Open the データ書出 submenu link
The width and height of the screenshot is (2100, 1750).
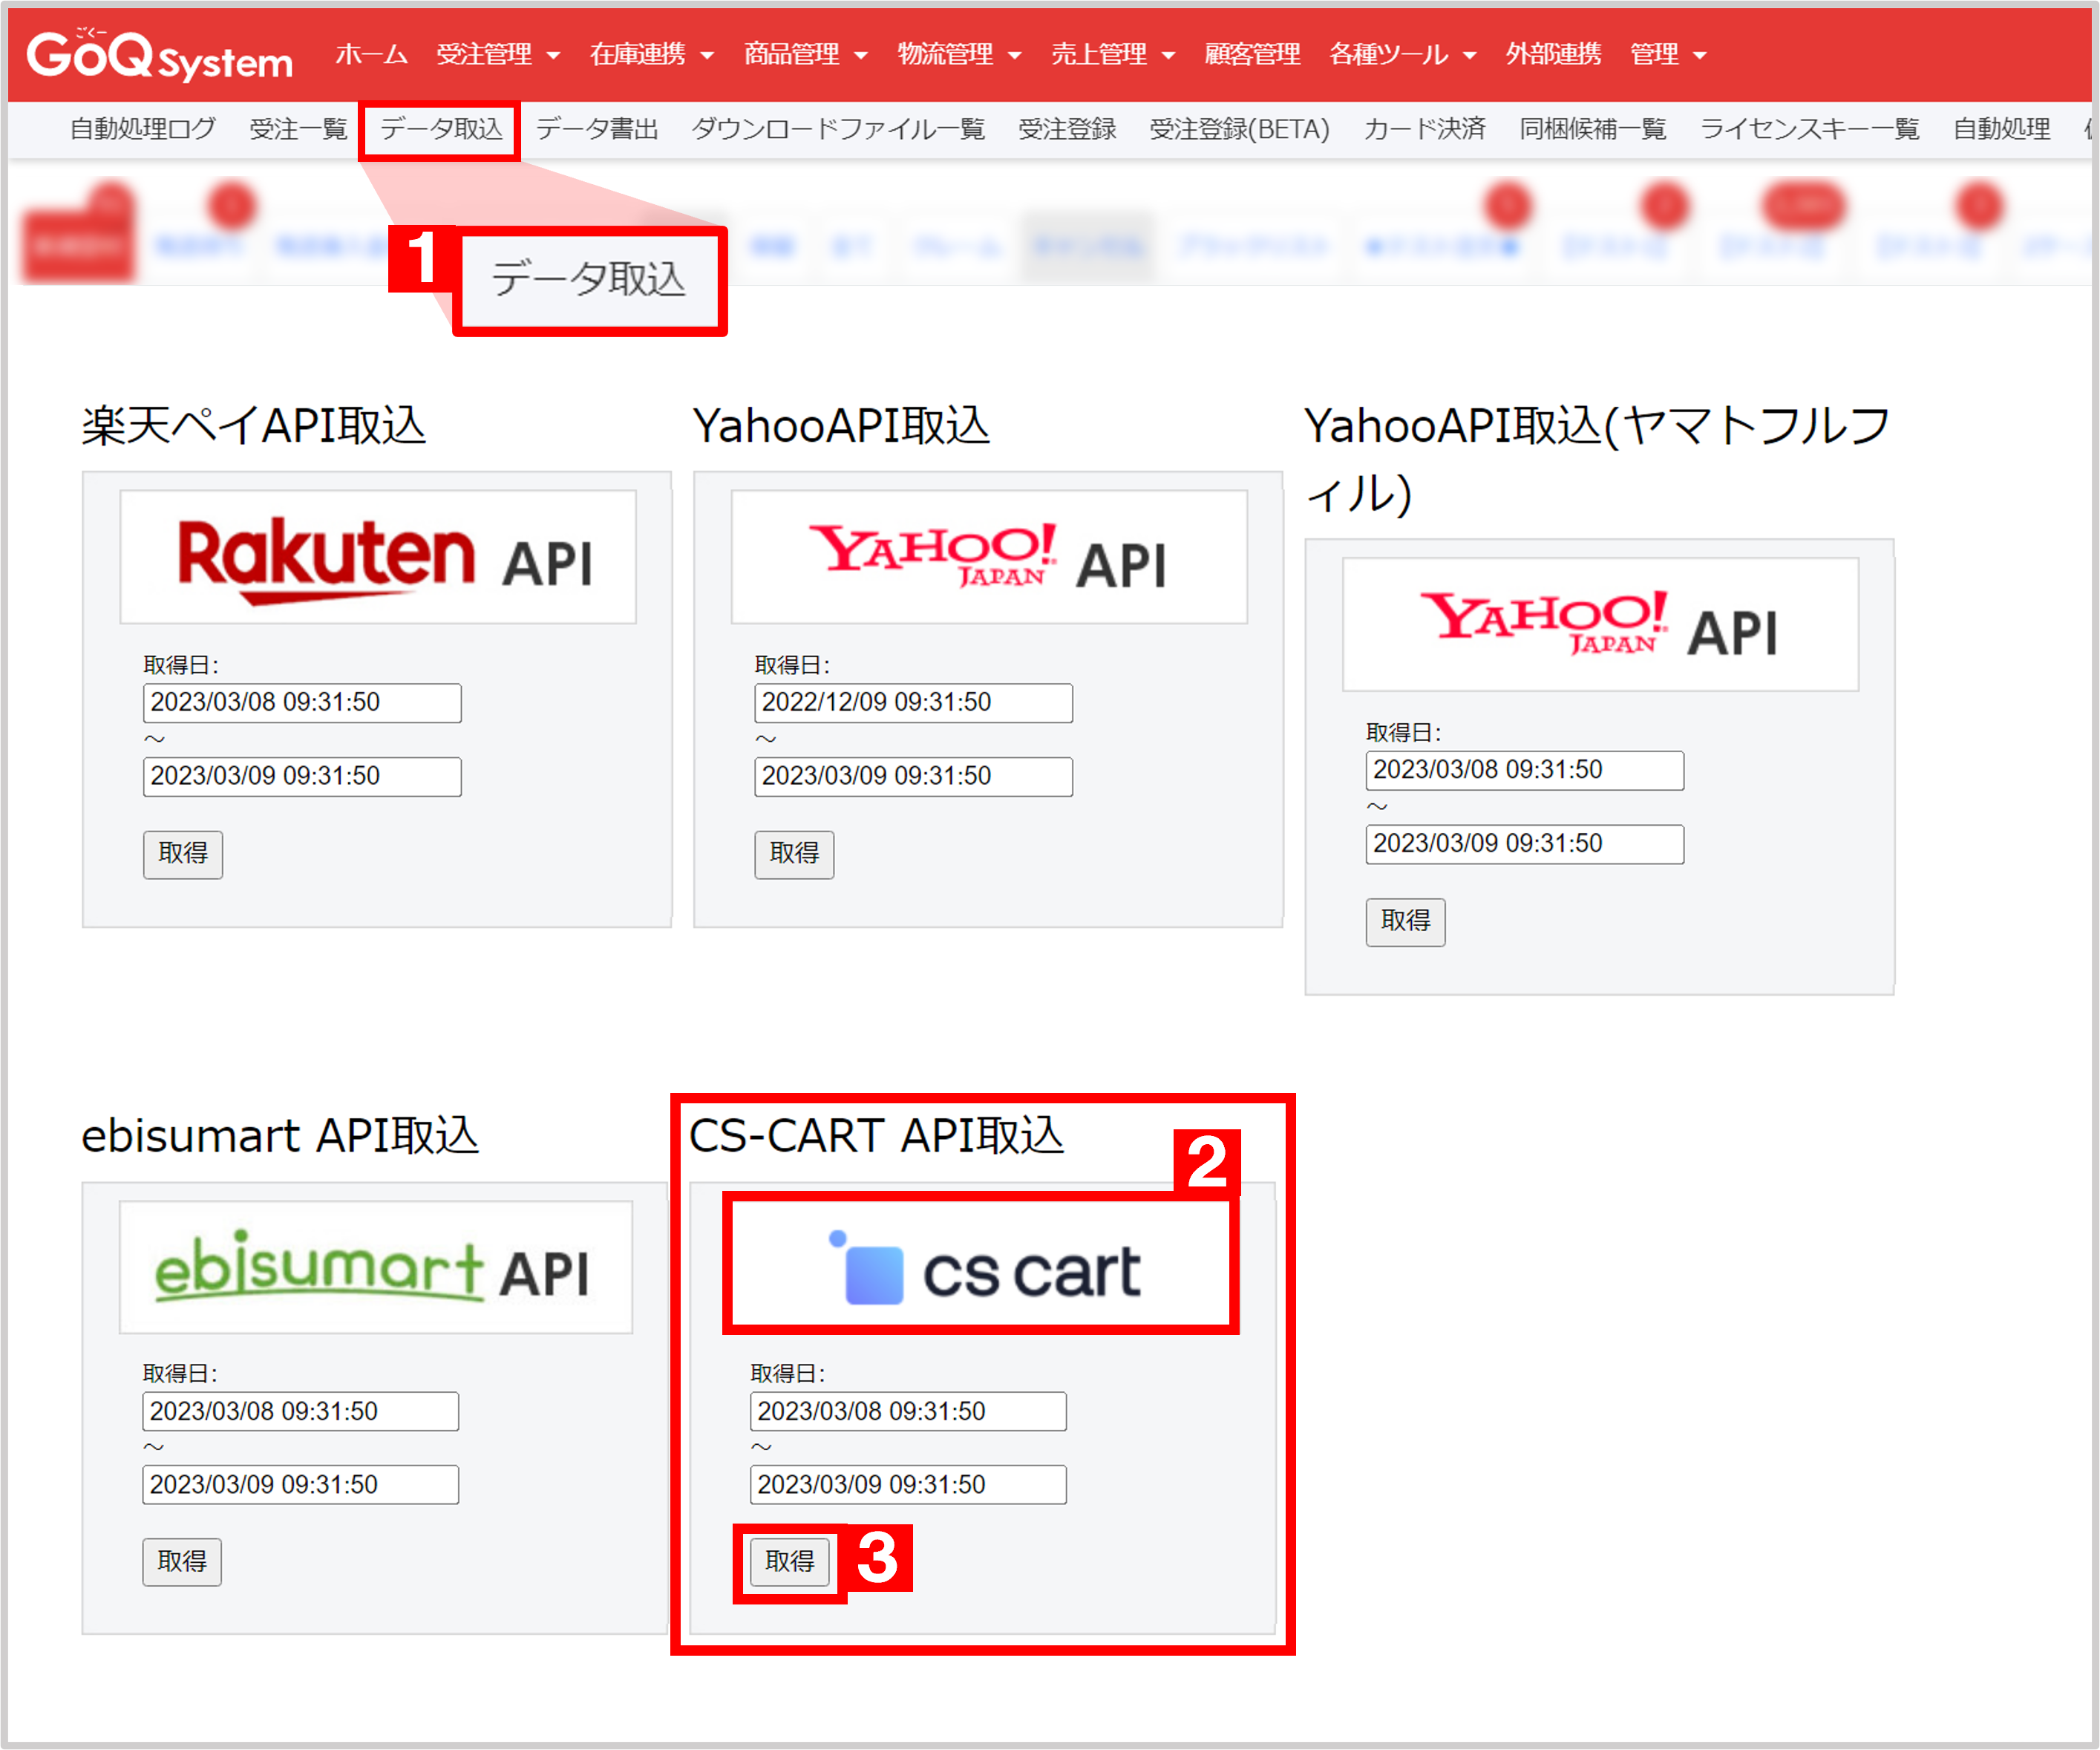597,129
